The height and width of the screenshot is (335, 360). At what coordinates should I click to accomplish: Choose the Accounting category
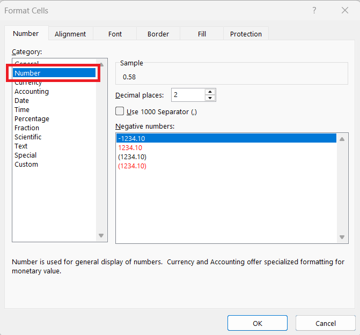(x=54, y=91)
